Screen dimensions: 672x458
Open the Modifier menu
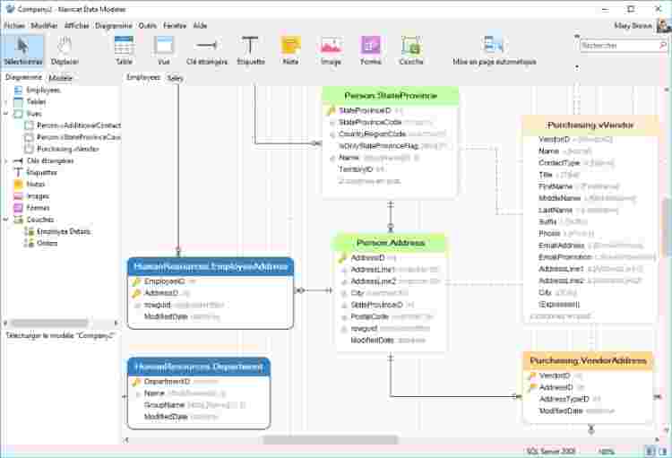point(44,26)
